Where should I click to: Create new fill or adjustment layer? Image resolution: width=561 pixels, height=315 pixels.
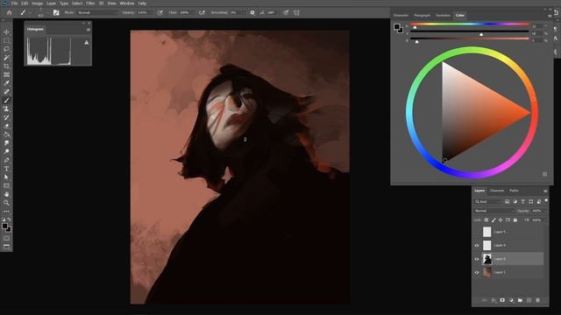coord(511,300)
